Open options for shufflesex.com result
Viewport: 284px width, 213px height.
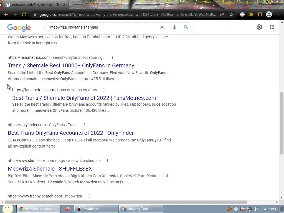click(x=108, y=161)
